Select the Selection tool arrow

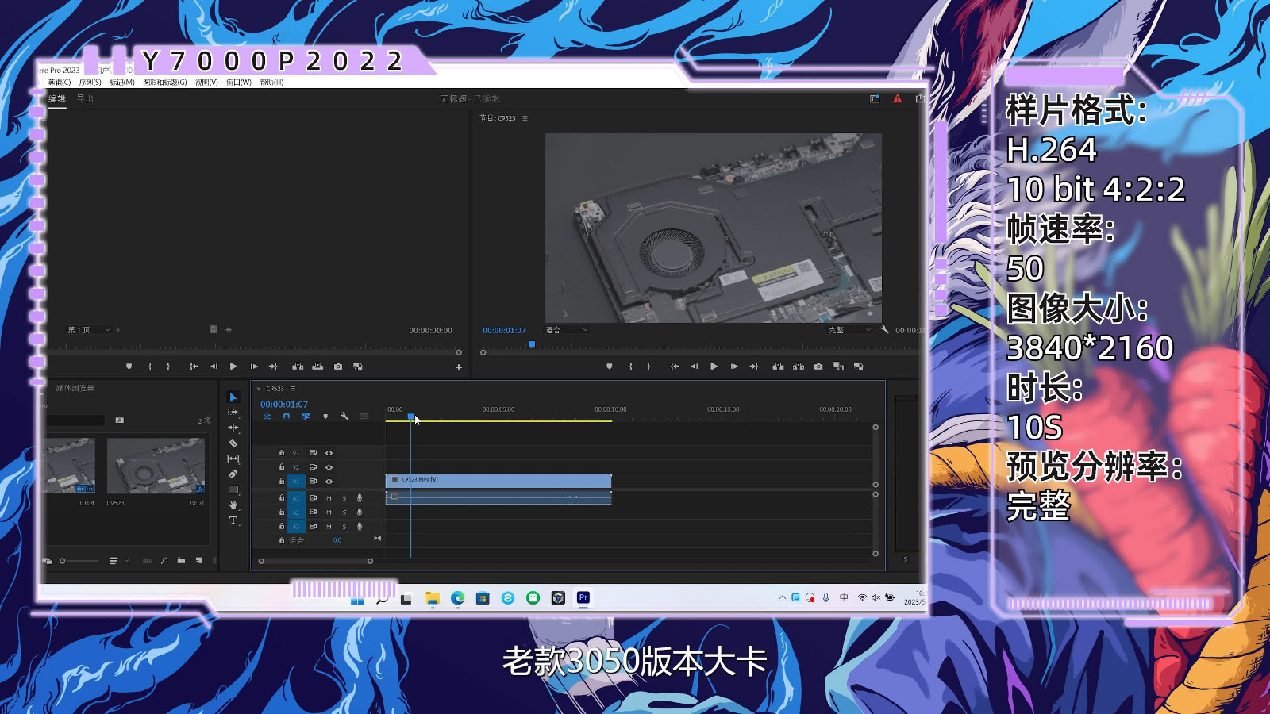coord(233,397)
